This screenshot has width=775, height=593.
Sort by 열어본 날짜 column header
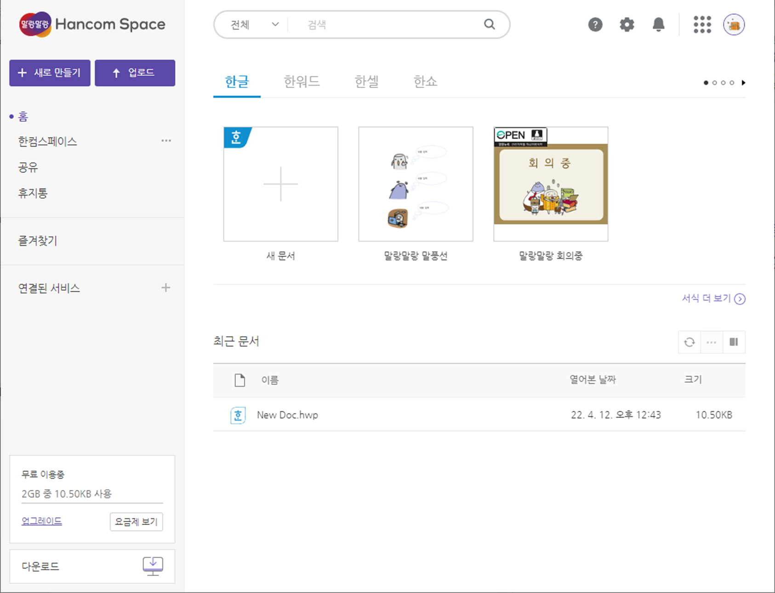point(593,380)
